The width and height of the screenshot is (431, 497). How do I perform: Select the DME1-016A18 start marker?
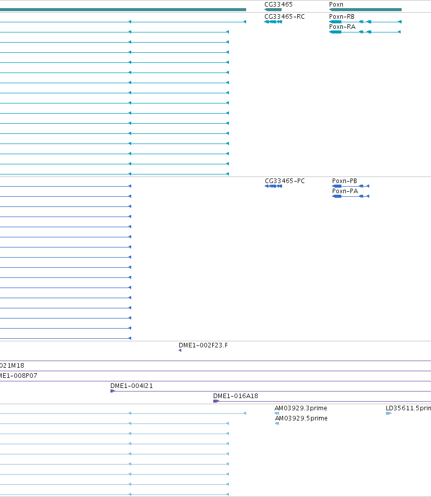pyautogui.click(x=216, y=401)
